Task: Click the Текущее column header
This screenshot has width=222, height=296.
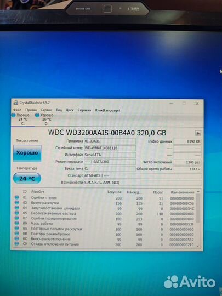Action: coord(115,192)
